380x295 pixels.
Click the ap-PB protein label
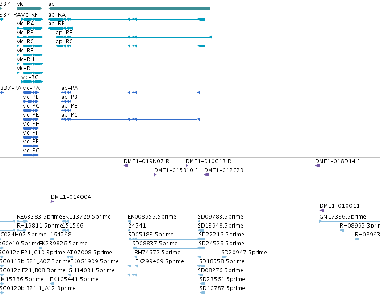point(69,97)
